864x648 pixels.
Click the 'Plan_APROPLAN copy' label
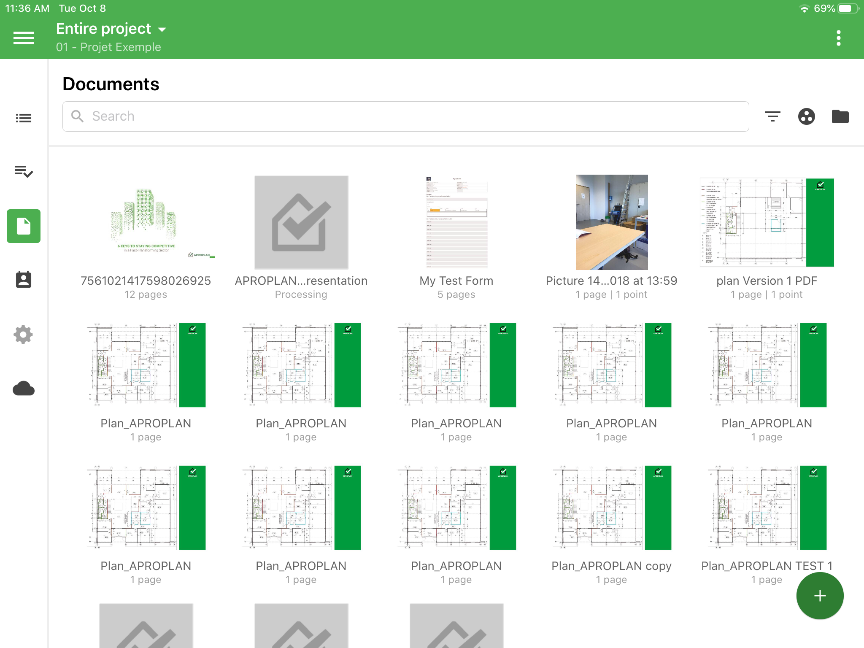(612, 566)
